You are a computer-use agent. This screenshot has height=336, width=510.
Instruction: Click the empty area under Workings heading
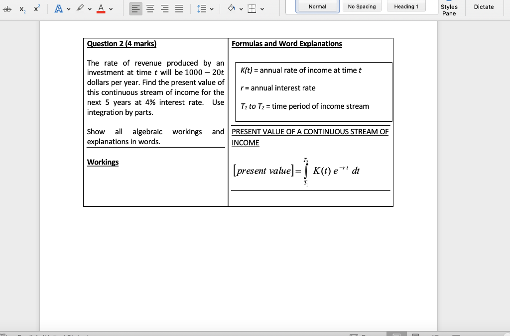pyautogui.click(x=155, y=187)
